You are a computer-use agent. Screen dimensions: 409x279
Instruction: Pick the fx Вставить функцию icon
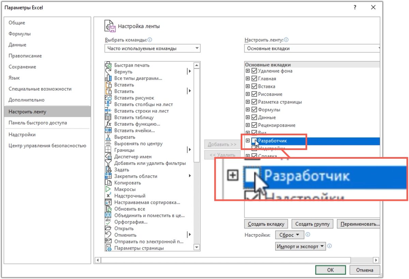108,124
